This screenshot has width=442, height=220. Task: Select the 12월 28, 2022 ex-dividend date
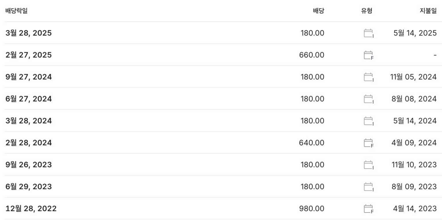pos(31,209)
